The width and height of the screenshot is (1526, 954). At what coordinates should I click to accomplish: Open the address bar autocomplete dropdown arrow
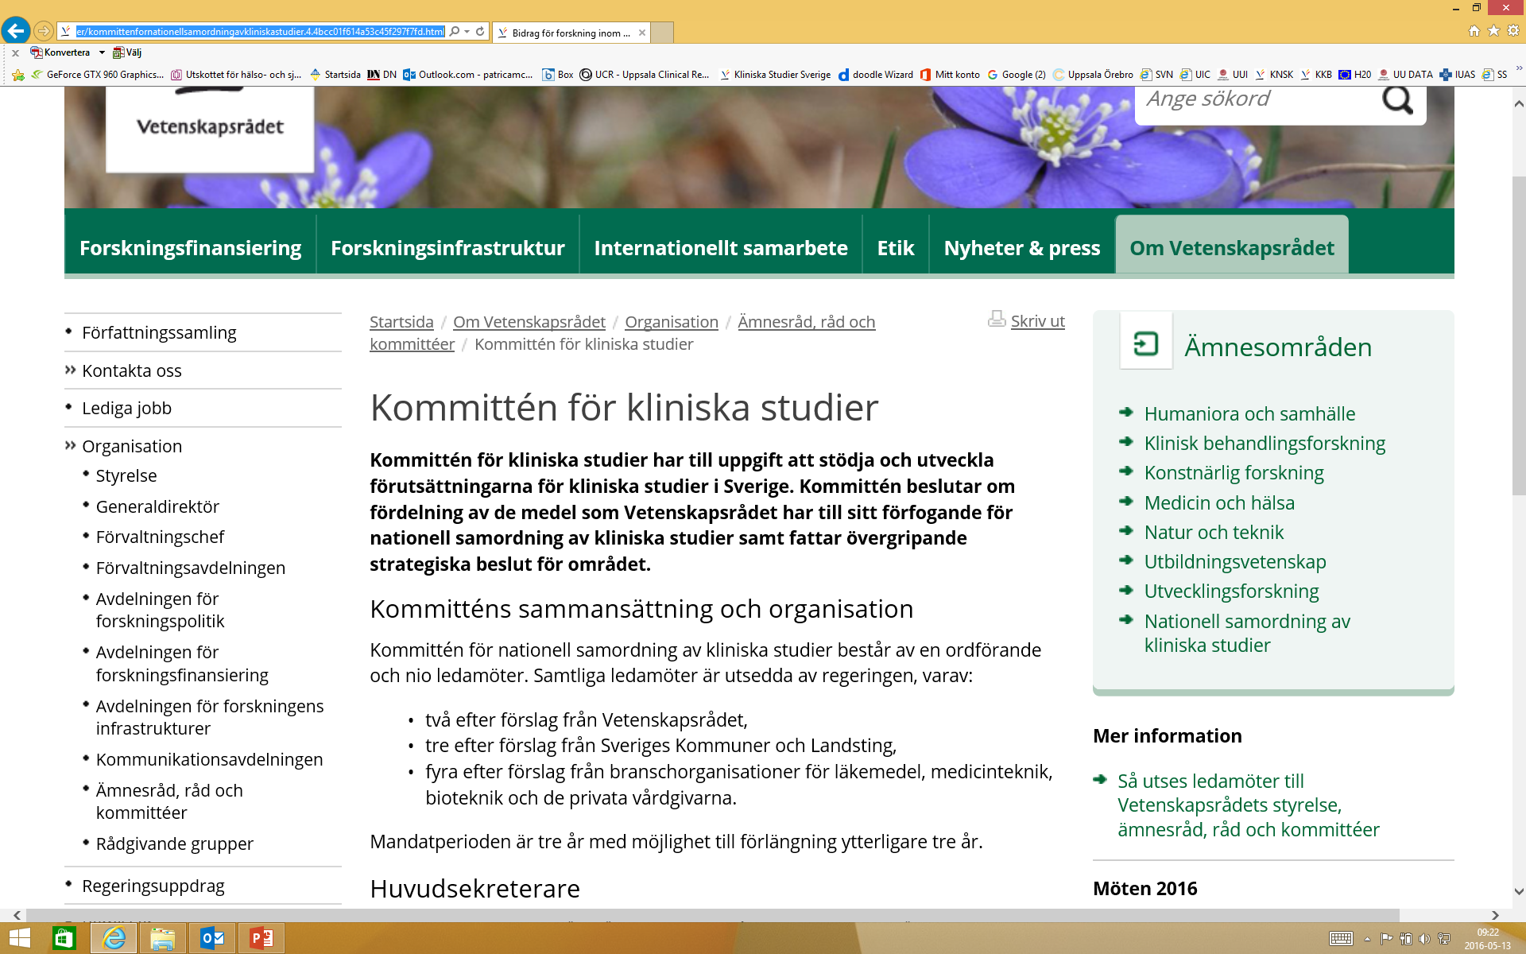467,31
